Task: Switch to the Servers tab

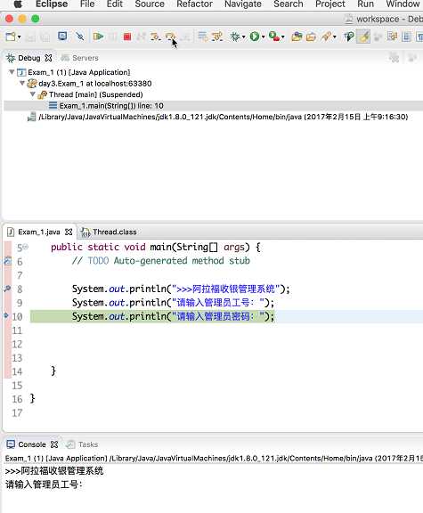Action: point(79,58)
